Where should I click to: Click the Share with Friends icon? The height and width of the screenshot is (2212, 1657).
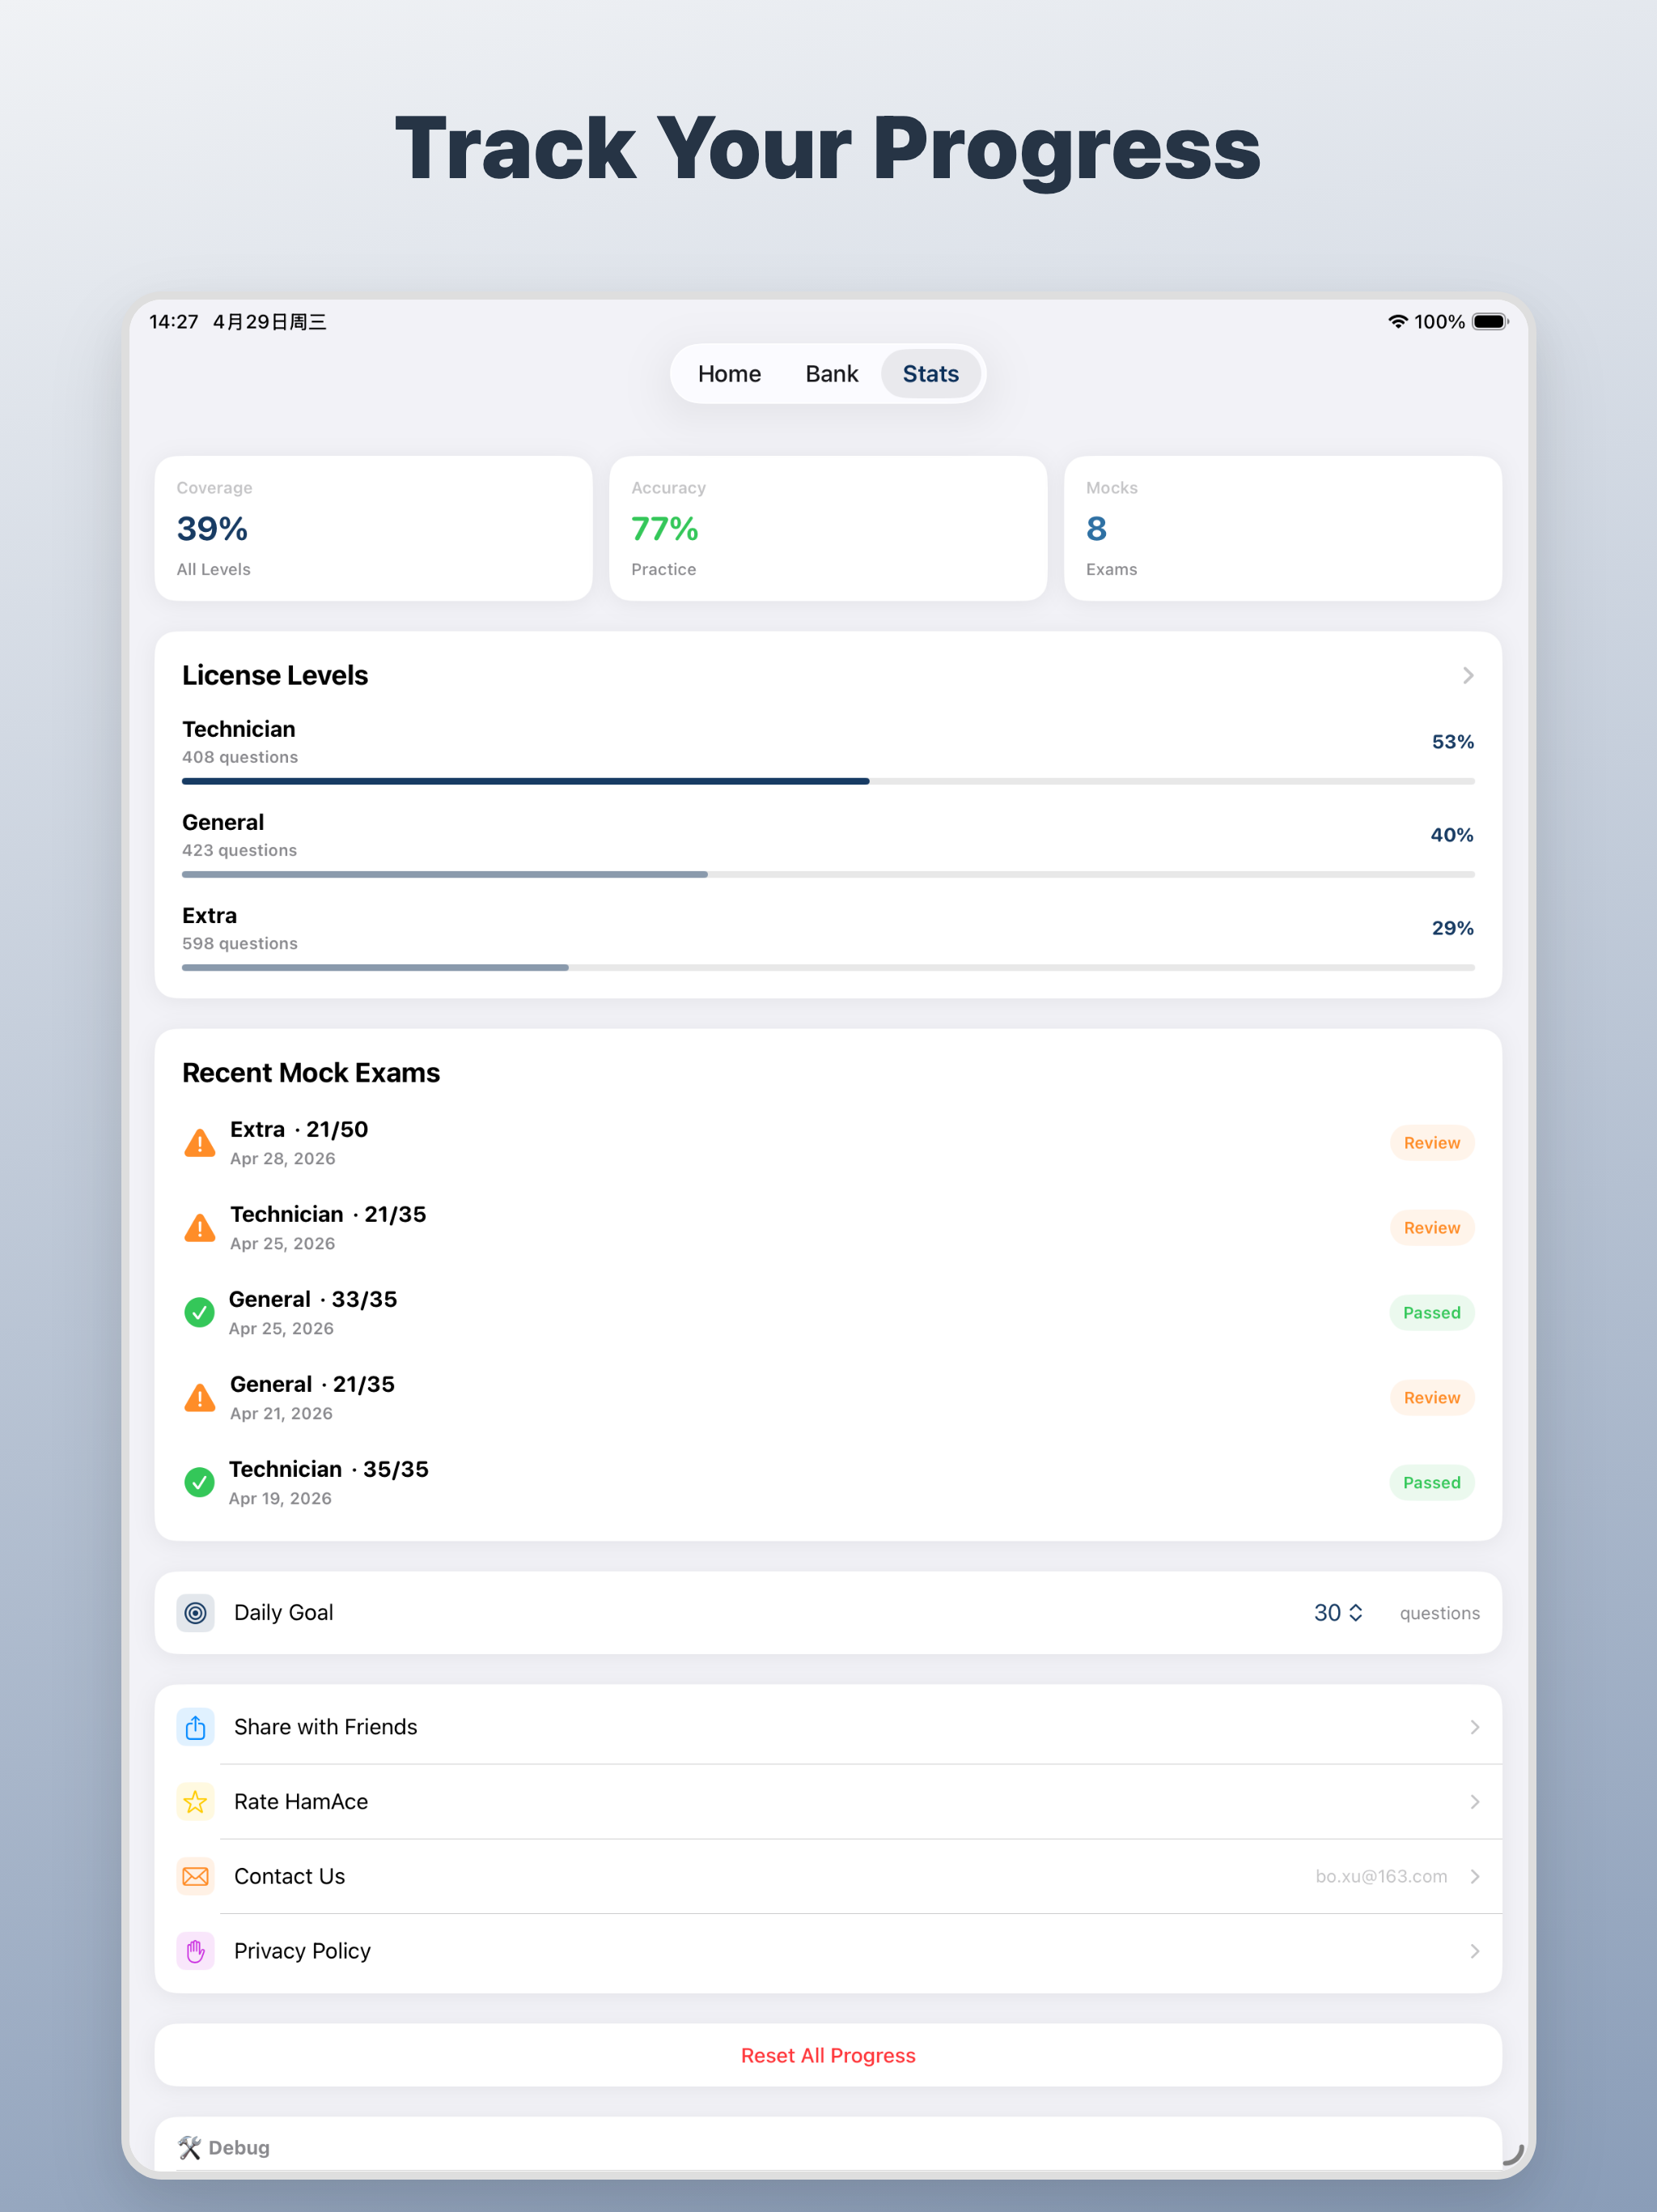[x=196, y=1727]
